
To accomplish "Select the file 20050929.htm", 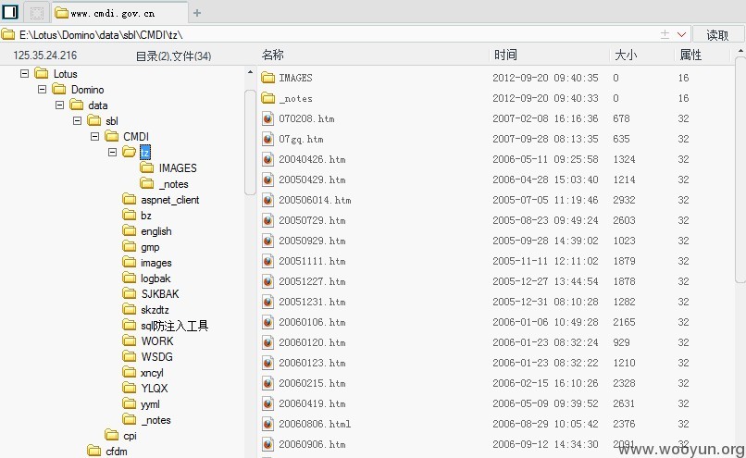I will point(312,241).
